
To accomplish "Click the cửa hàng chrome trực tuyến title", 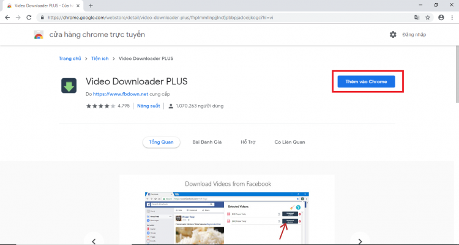I will [97, 34].
